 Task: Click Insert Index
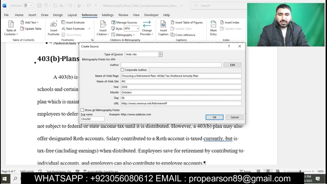(x=230, y=22)
